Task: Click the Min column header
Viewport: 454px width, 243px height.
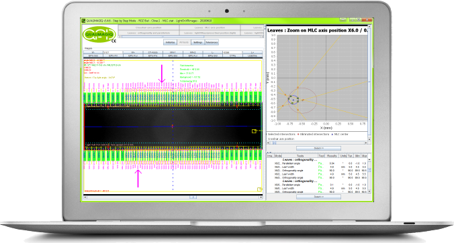Action: coord(357,156)
